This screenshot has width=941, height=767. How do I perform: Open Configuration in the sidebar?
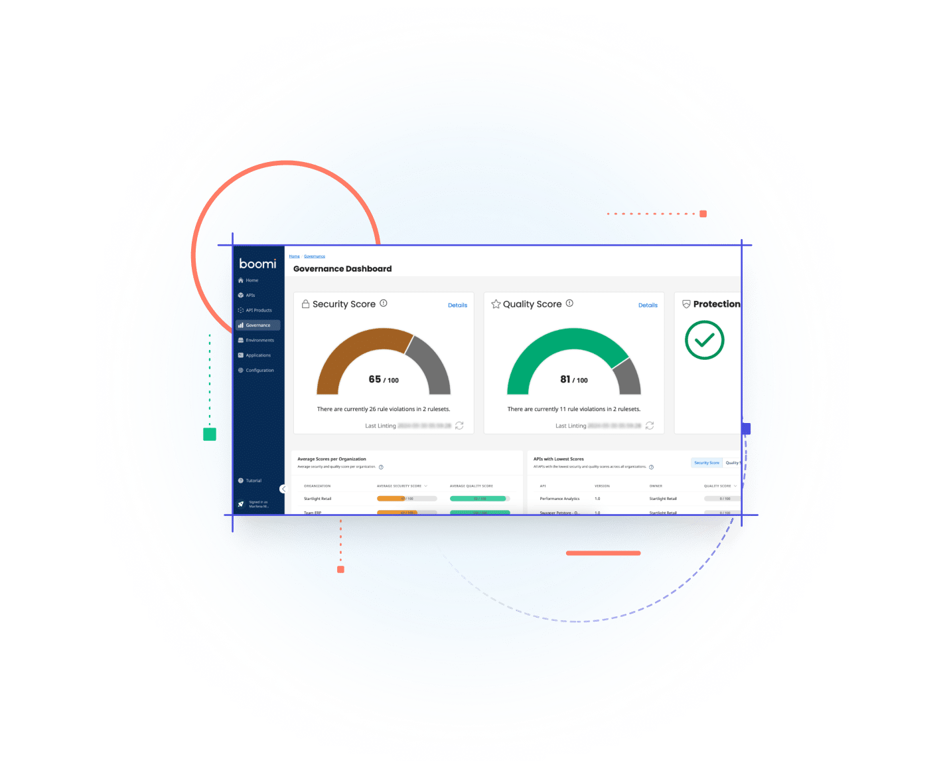[x=259, y=371]
